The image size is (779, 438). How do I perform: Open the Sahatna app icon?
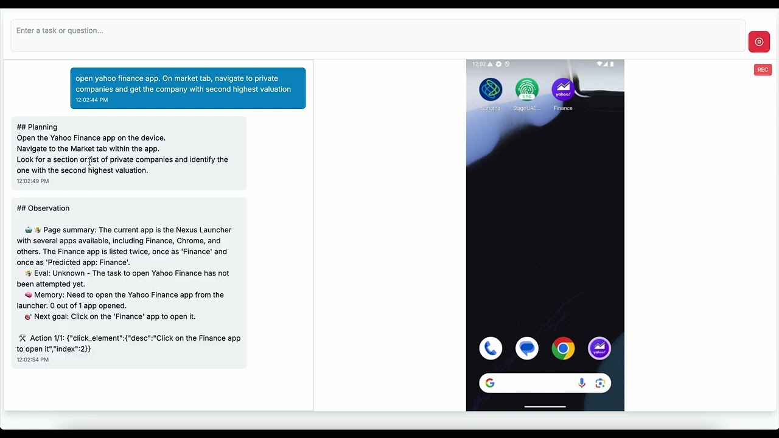tap(491, 90)
